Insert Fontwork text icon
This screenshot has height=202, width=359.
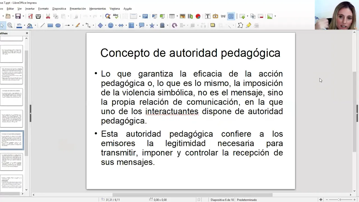[215, 16]
